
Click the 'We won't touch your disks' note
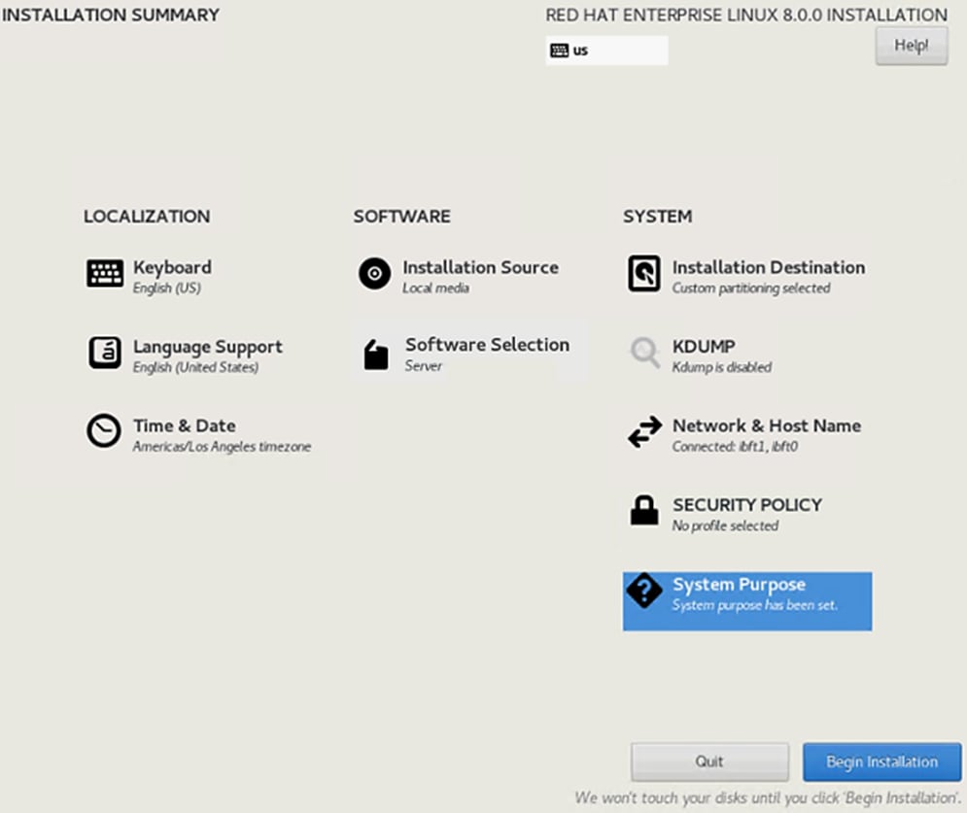point(768,798)
